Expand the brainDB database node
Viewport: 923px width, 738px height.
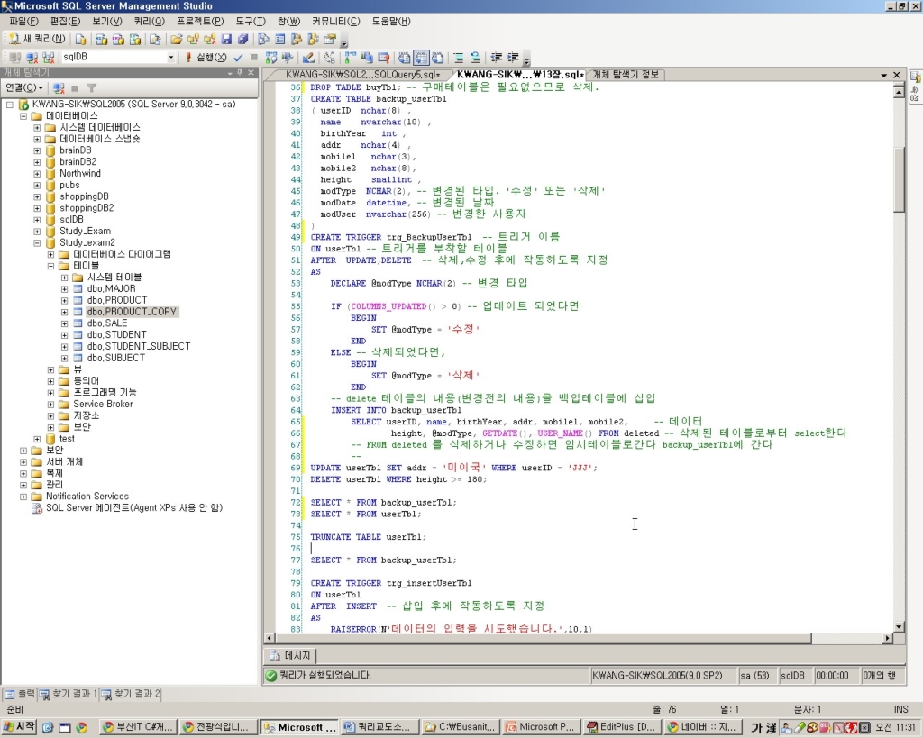click(x=37, y=150)
